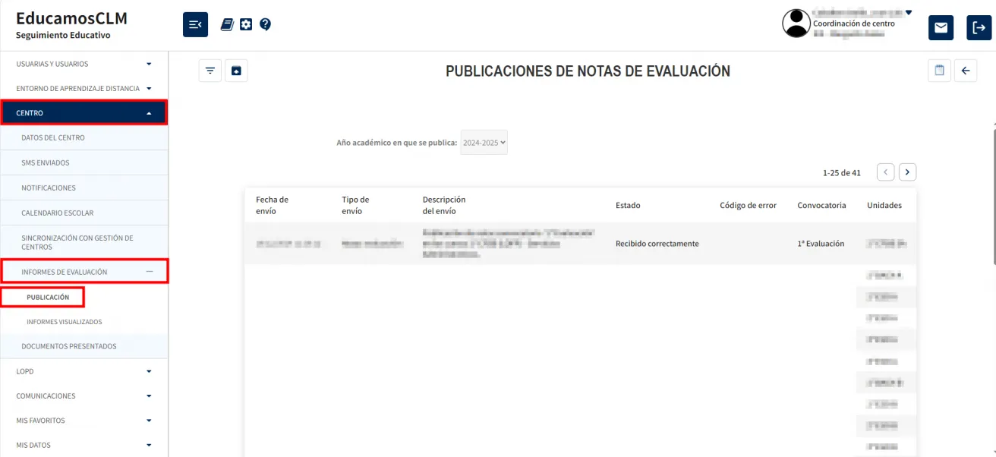Collapse the sidebar navigation menu
This screenshot has height=457, width=996.
[x=195, y=24]
